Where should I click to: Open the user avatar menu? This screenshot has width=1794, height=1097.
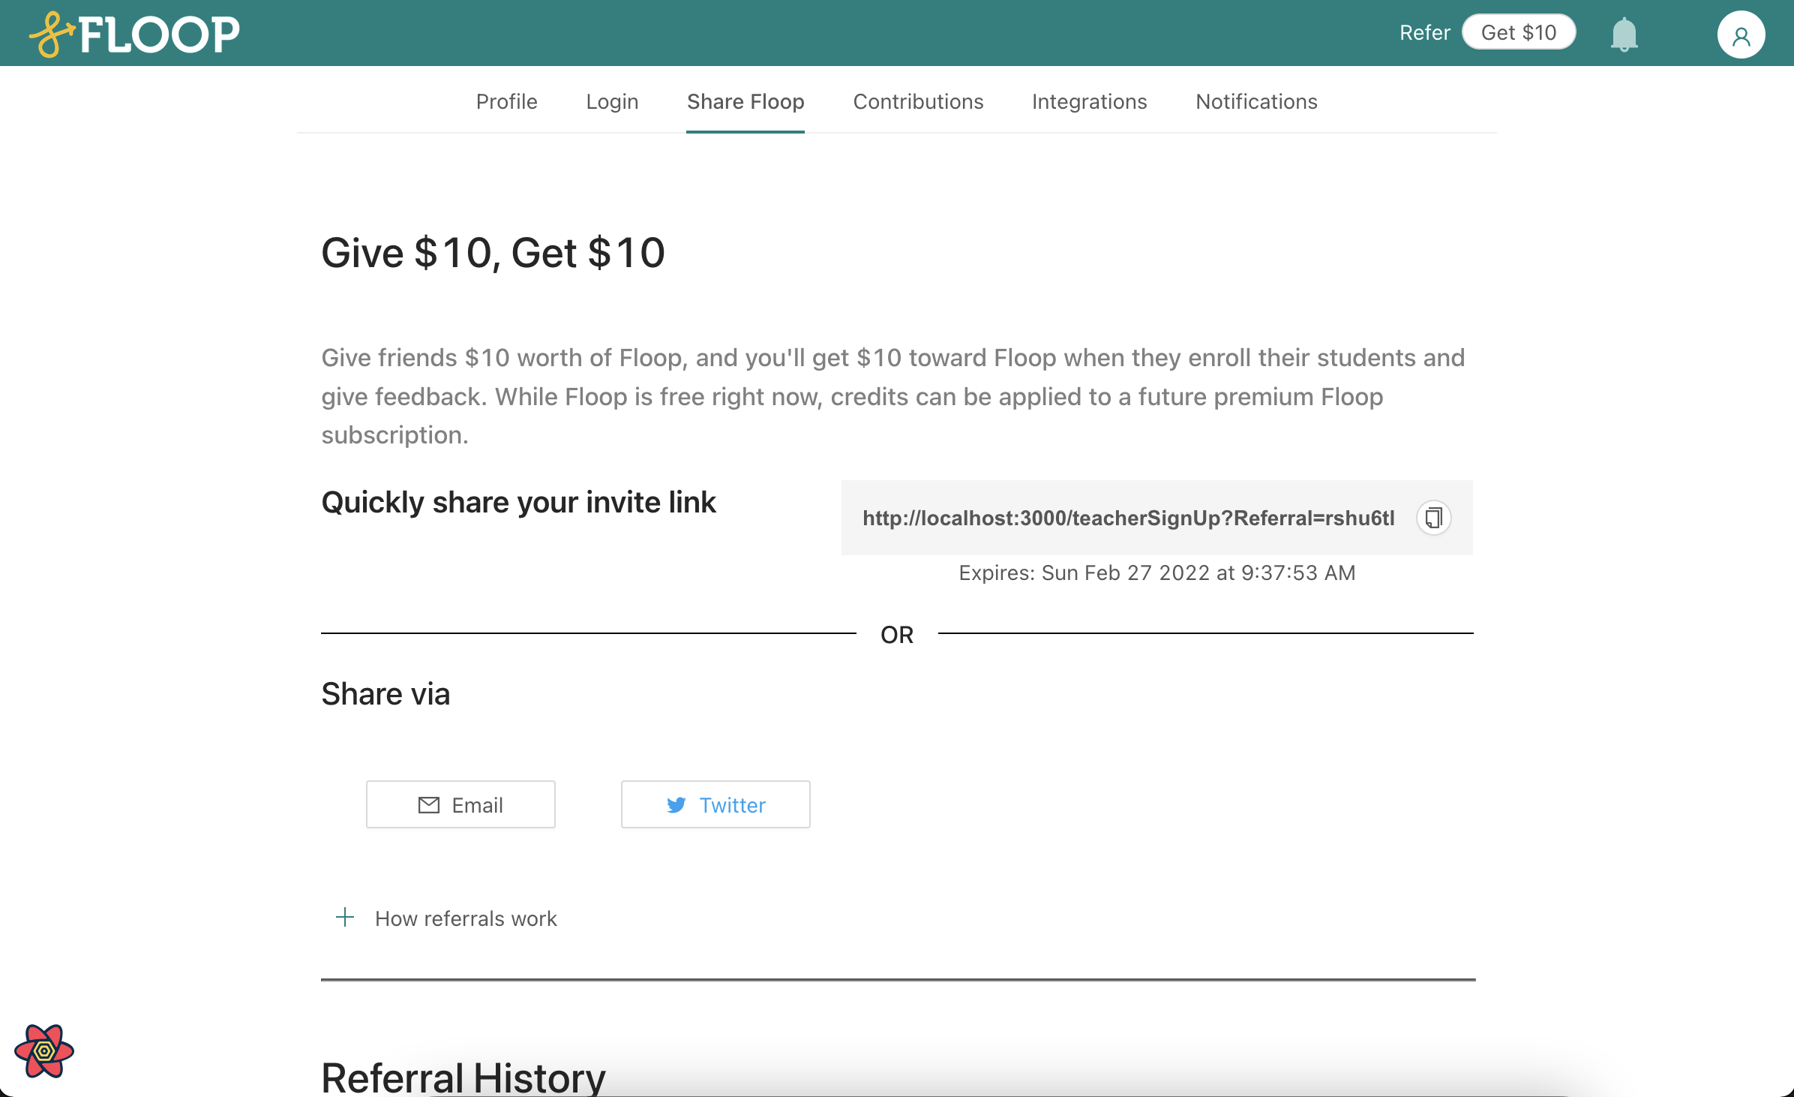coord(1741,35)
